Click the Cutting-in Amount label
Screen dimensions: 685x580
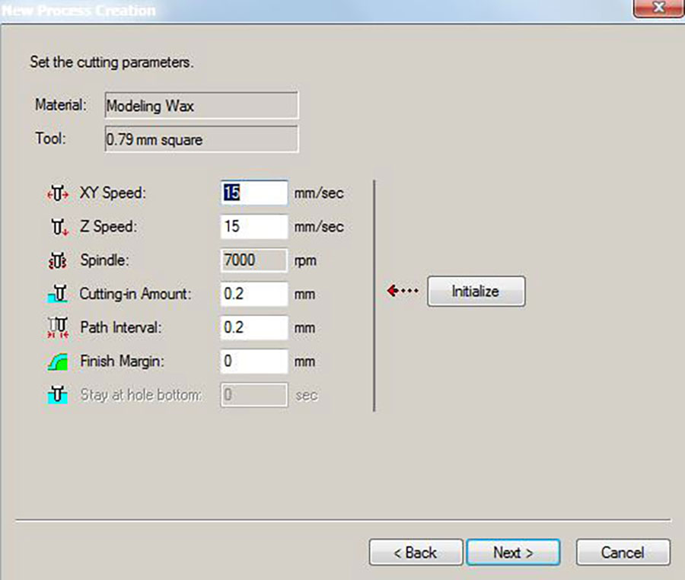(135, 294)
